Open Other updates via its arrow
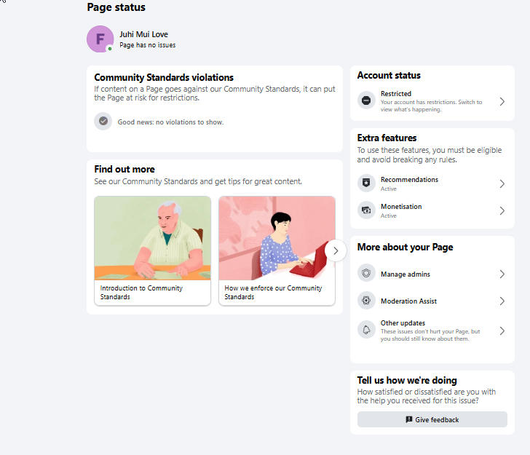 pos(502,331)
